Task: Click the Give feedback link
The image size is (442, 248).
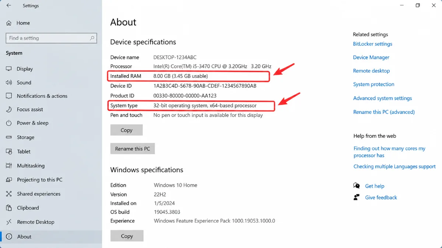Action: [381, 197]
